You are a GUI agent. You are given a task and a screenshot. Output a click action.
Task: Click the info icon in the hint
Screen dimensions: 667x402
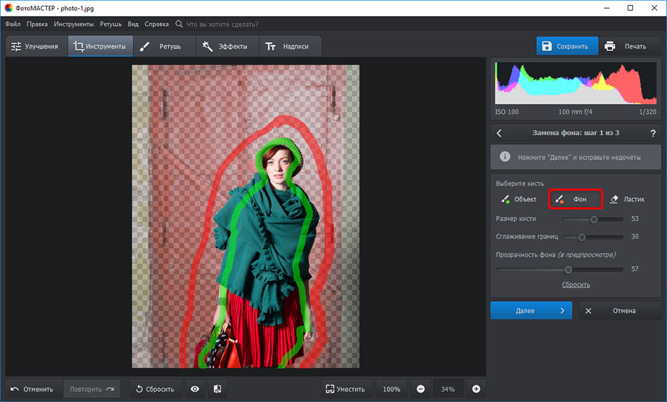click(505, 157)
